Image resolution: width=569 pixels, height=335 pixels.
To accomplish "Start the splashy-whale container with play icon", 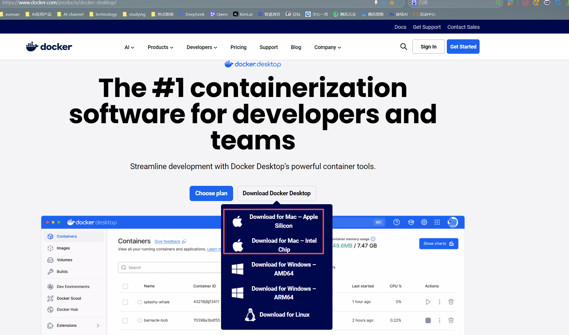I will click(x=428, y=302).
